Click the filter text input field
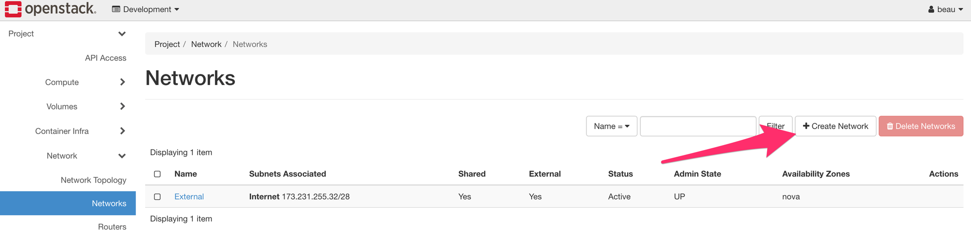The width and height of the screenshot is (971, 233). (x=698, y=126)
